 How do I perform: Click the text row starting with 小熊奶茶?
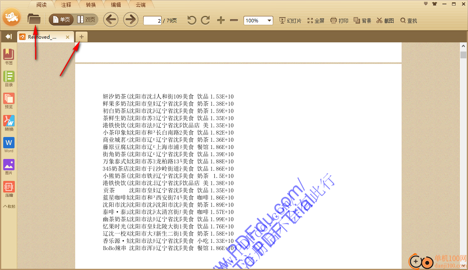168,176
